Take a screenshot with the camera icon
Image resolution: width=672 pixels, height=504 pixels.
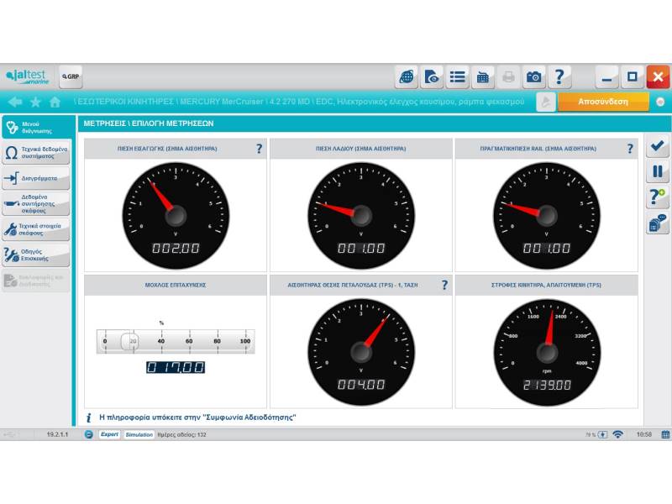(534, 77)
